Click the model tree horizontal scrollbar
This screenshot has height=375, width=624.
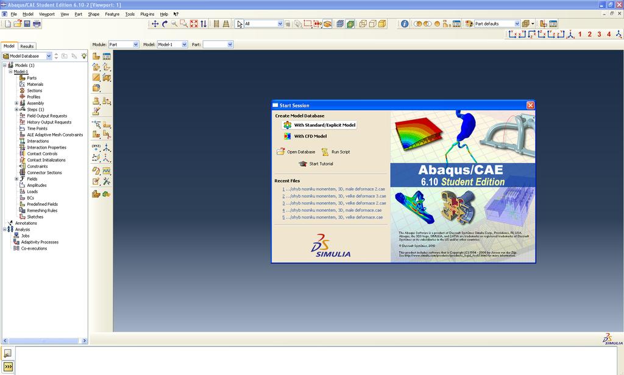44,341
